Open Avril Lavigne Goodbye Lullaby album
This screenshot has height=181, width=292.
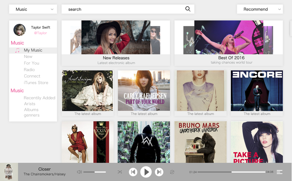pyautogui.click(x=88, y=91)
